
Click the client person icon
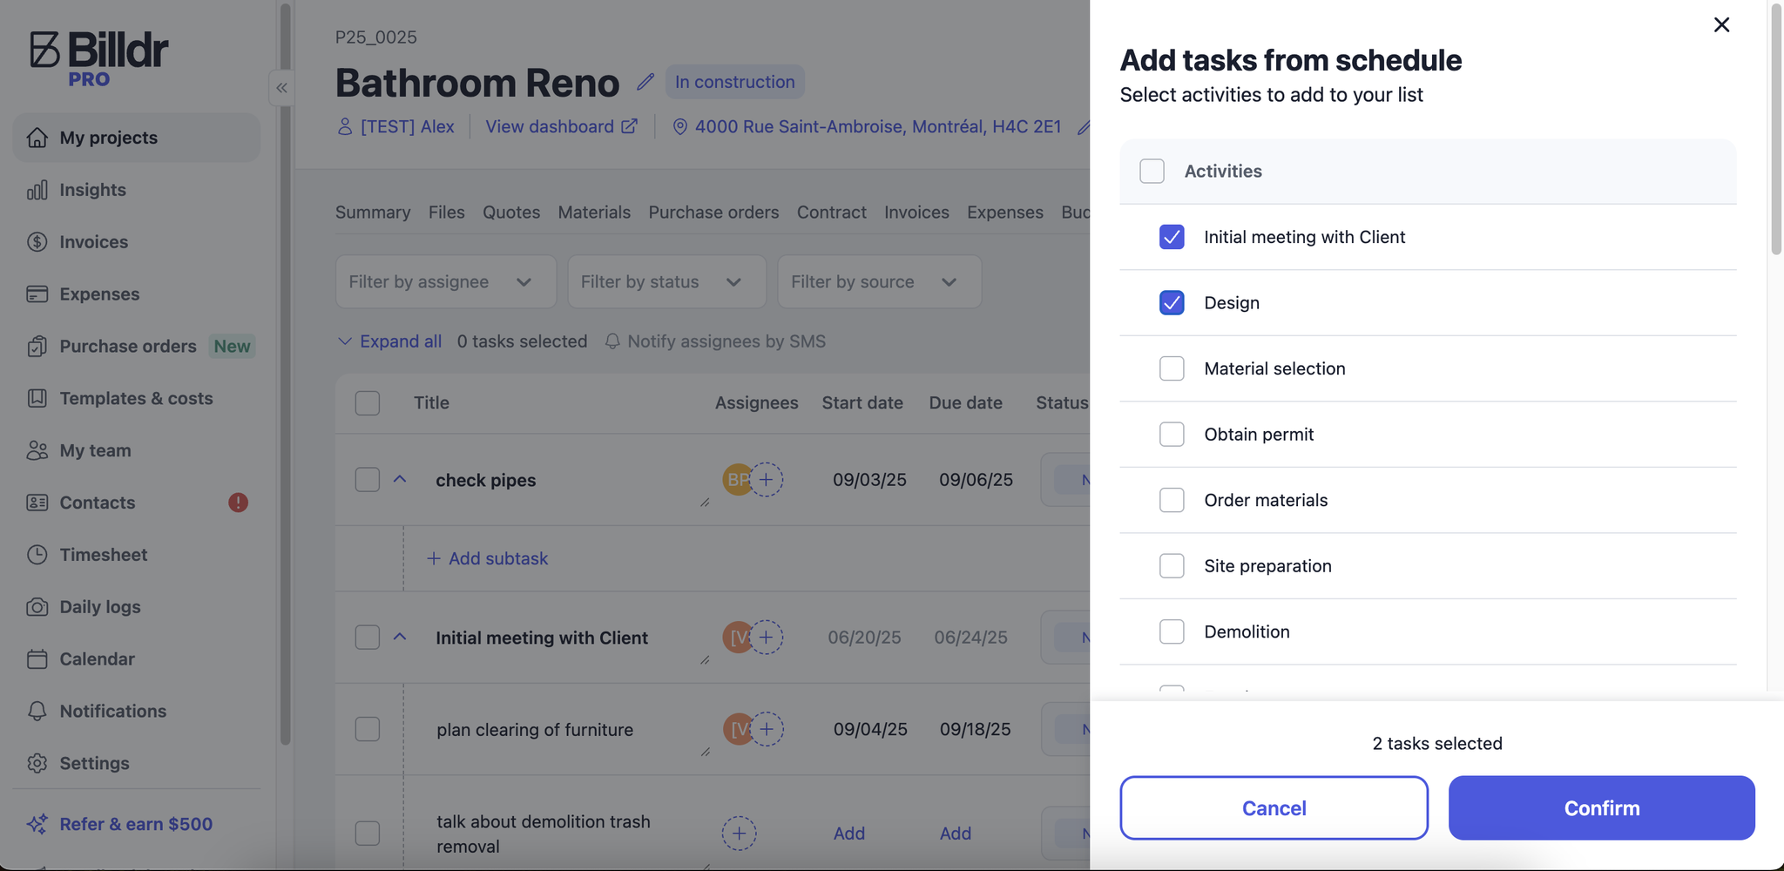[x=344, y=127]
